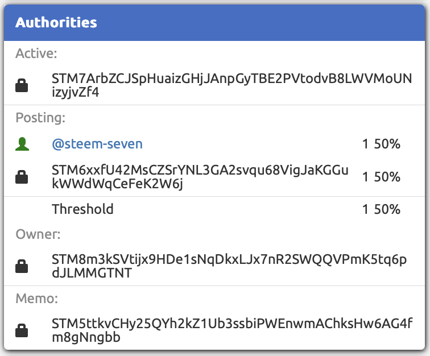Click the Threshold value 1 50%
430x356 pixels.
(x=381, y=209)
